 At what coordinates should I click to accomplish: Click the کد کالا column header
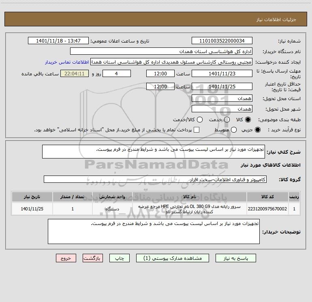267,197
